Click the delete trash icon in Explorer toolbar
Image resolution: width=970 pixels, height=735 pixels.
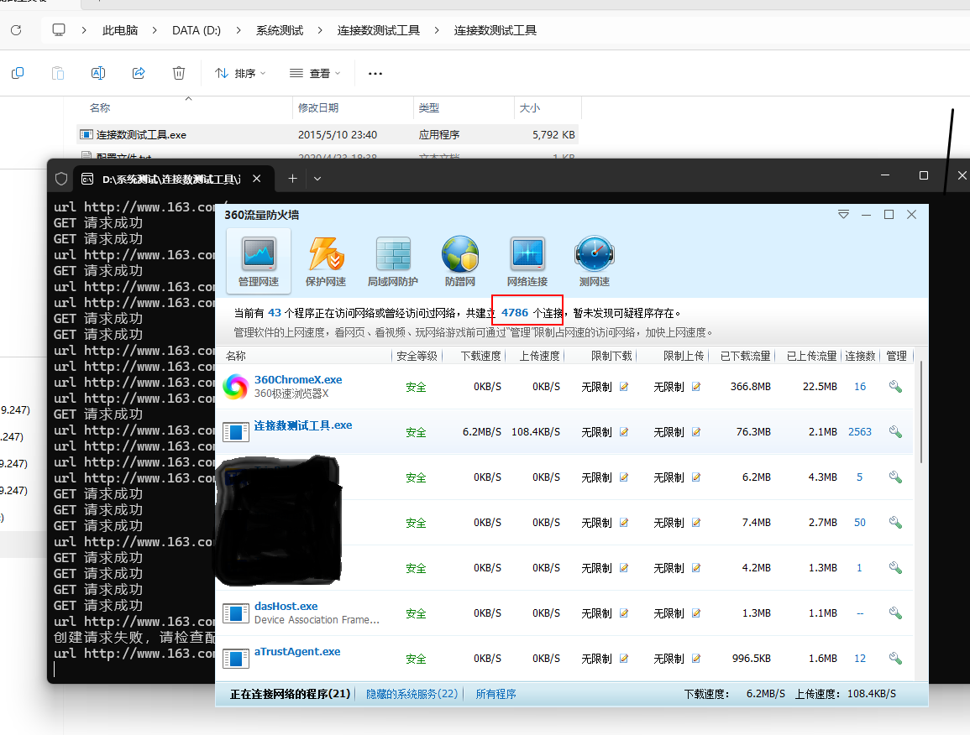[179, 73]
